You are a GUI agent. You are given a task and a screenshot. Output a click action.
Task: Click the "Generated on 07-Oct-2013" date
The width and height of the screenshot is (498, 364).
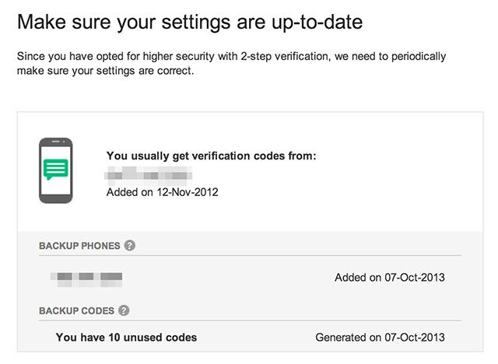click(x=381, y=338)
